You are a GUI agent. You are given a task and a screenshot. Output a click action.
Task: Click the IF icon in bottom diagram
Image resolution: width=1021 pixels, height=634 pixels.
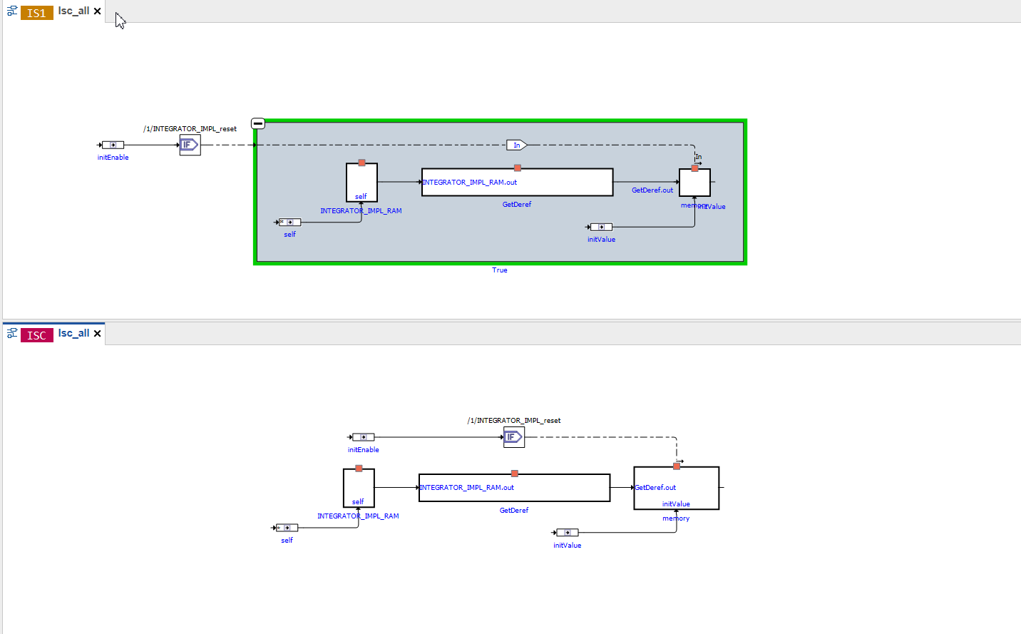pos(513,437)
